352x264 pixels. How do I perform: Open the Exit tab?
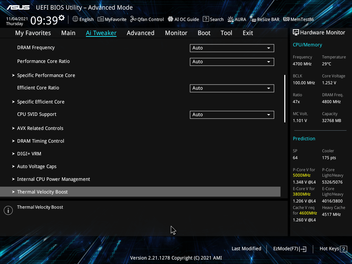click(248, 33)
